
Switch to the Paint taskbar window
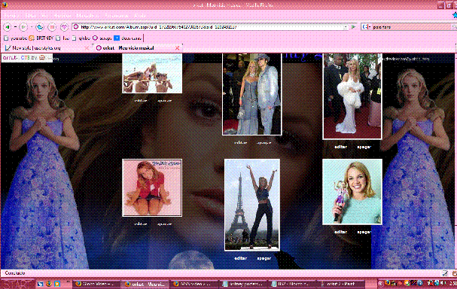(340, 284)
